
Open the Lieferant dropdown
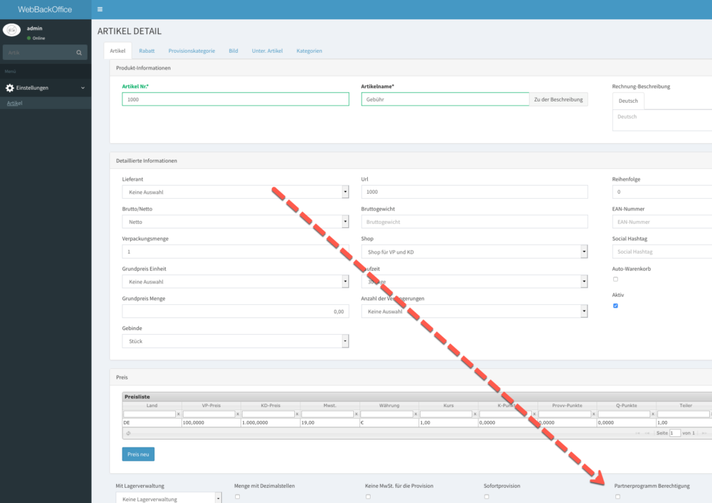[235, 192]
